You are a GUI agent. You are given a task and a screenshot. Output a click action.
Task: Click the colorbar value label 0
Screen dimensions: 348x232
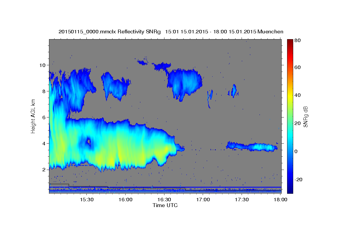296,151
